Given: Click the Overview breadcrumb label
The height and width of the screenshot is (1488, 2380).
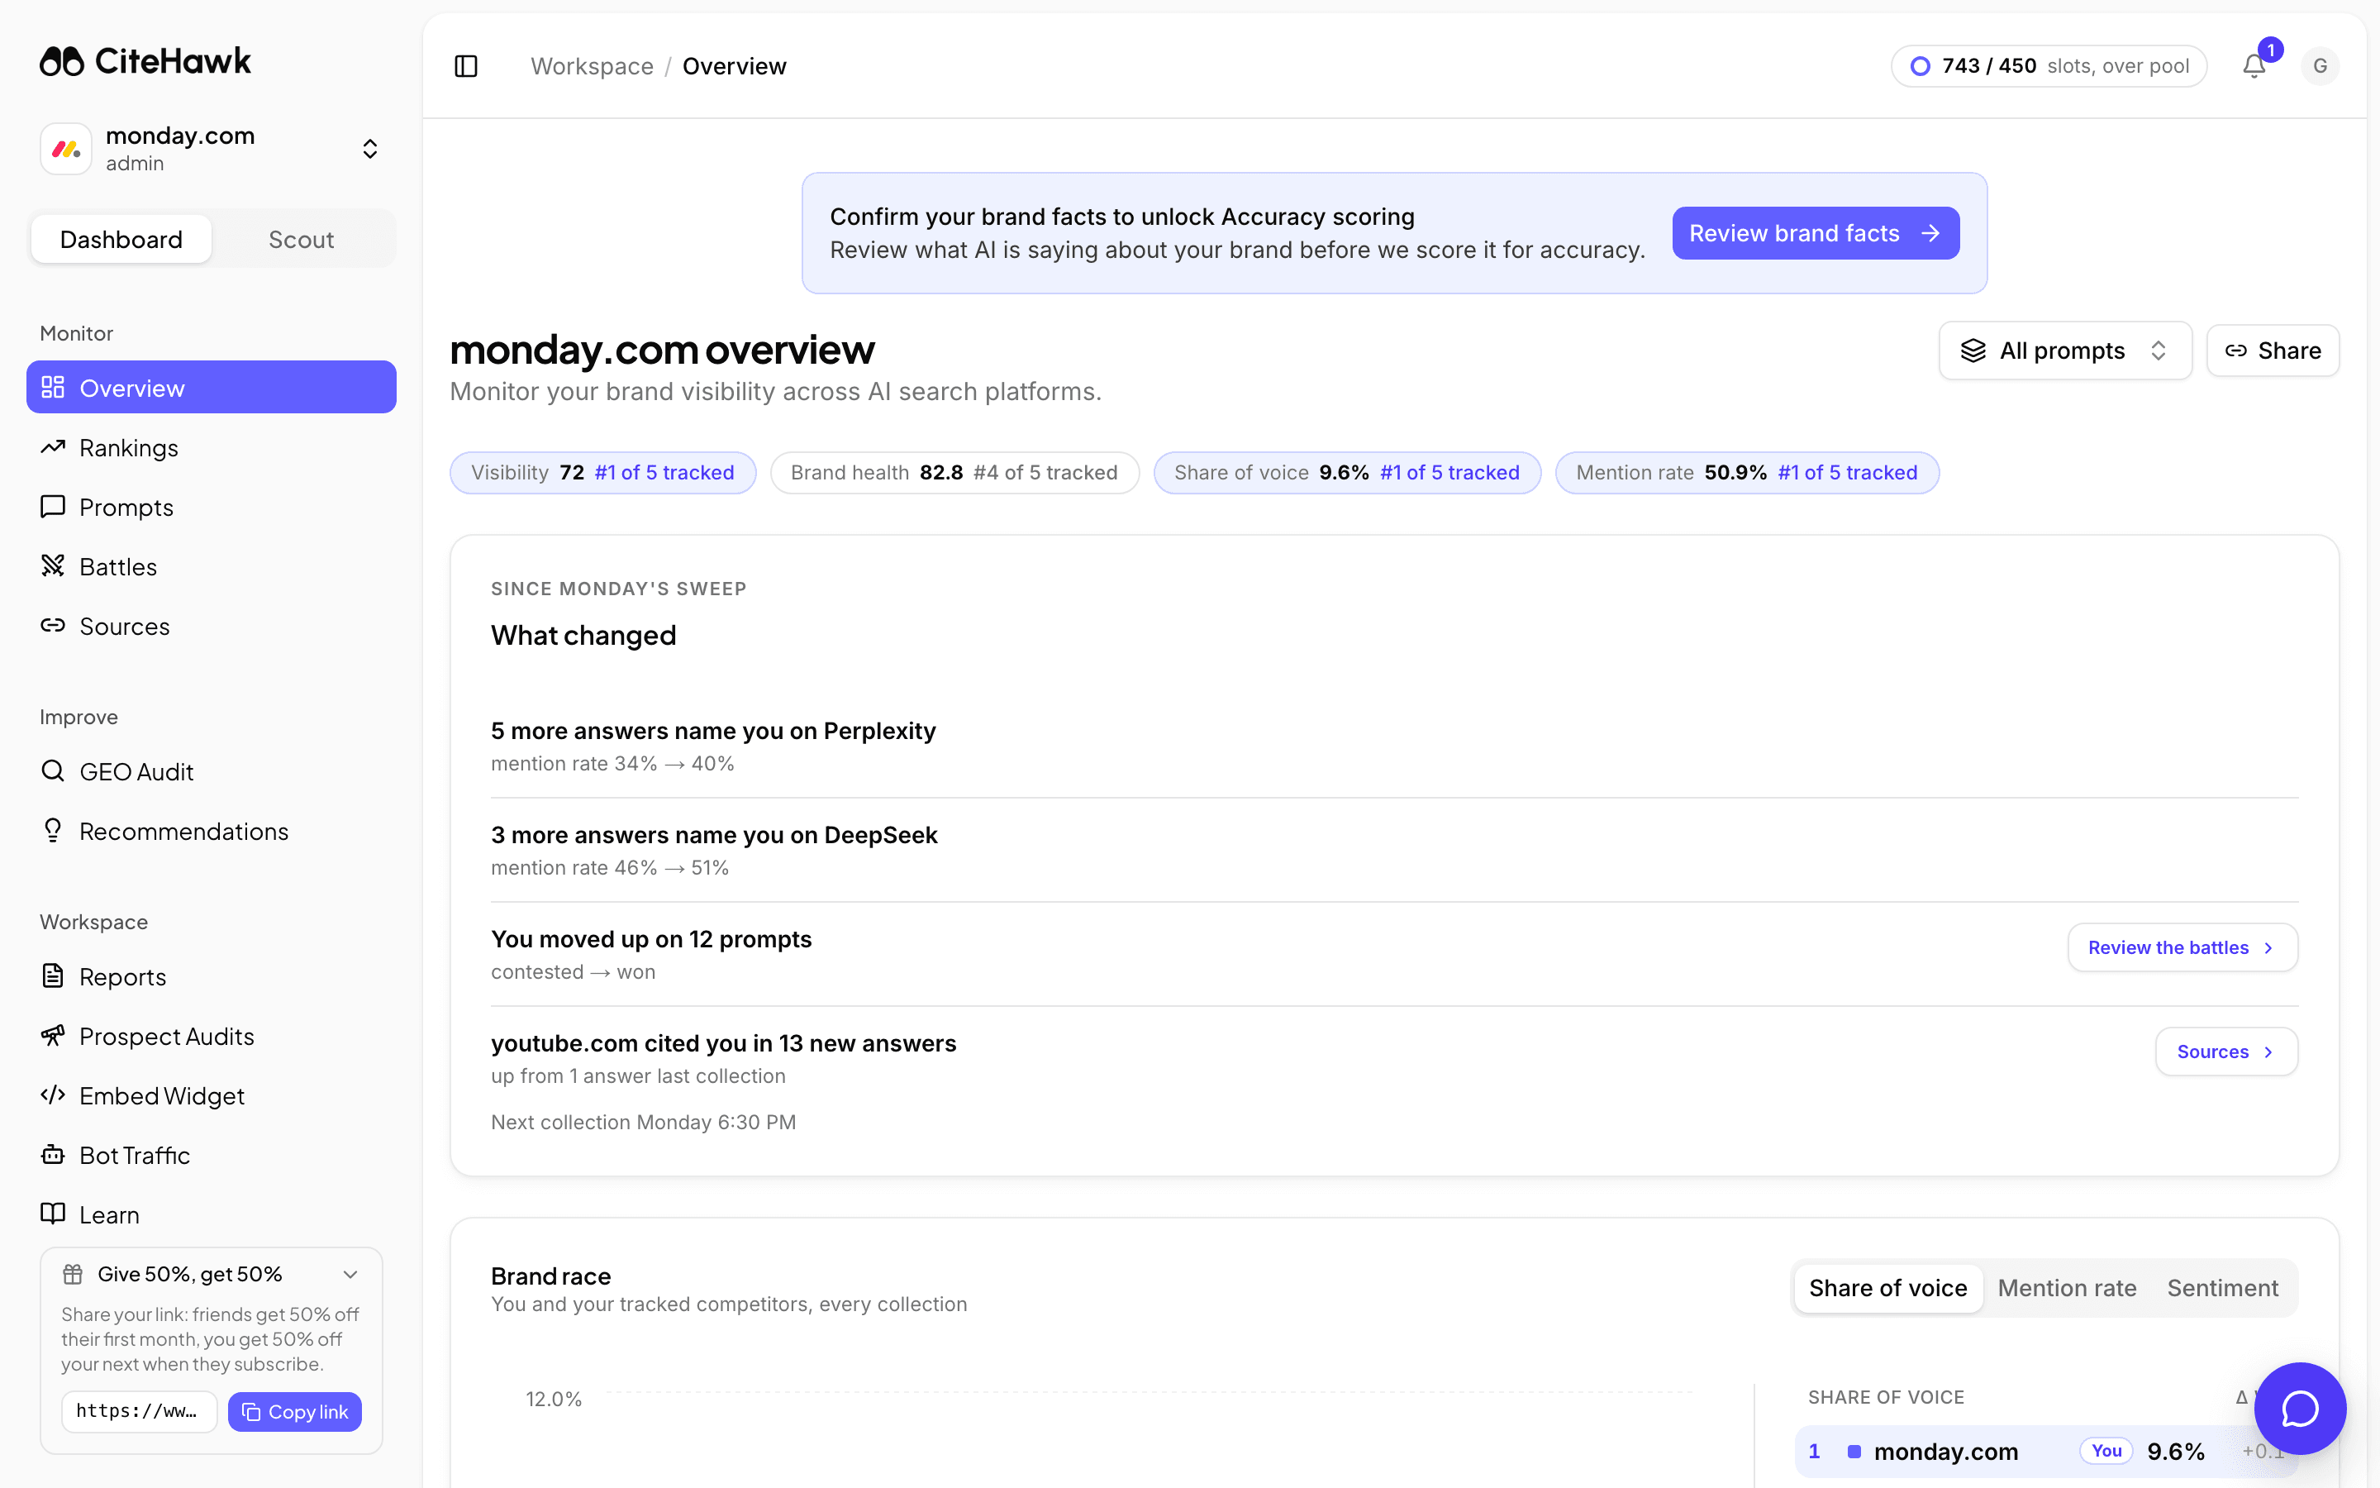Looking at the screenshot, I should pos(734,66).
